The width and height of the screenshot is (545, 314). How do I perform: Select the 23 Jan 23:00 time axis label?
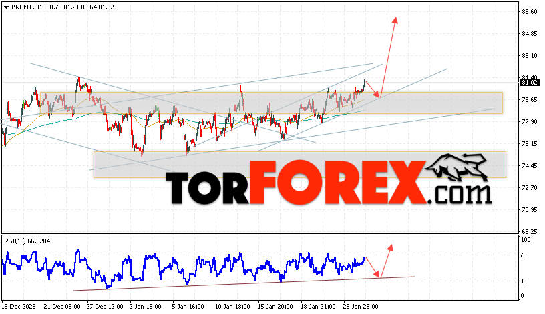coord(361,307)
